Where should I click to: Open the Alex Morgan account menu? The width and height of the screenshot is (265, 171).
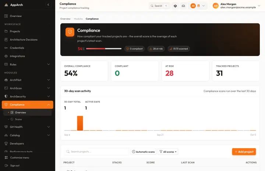pyautogui.click(x=236, y=6)
